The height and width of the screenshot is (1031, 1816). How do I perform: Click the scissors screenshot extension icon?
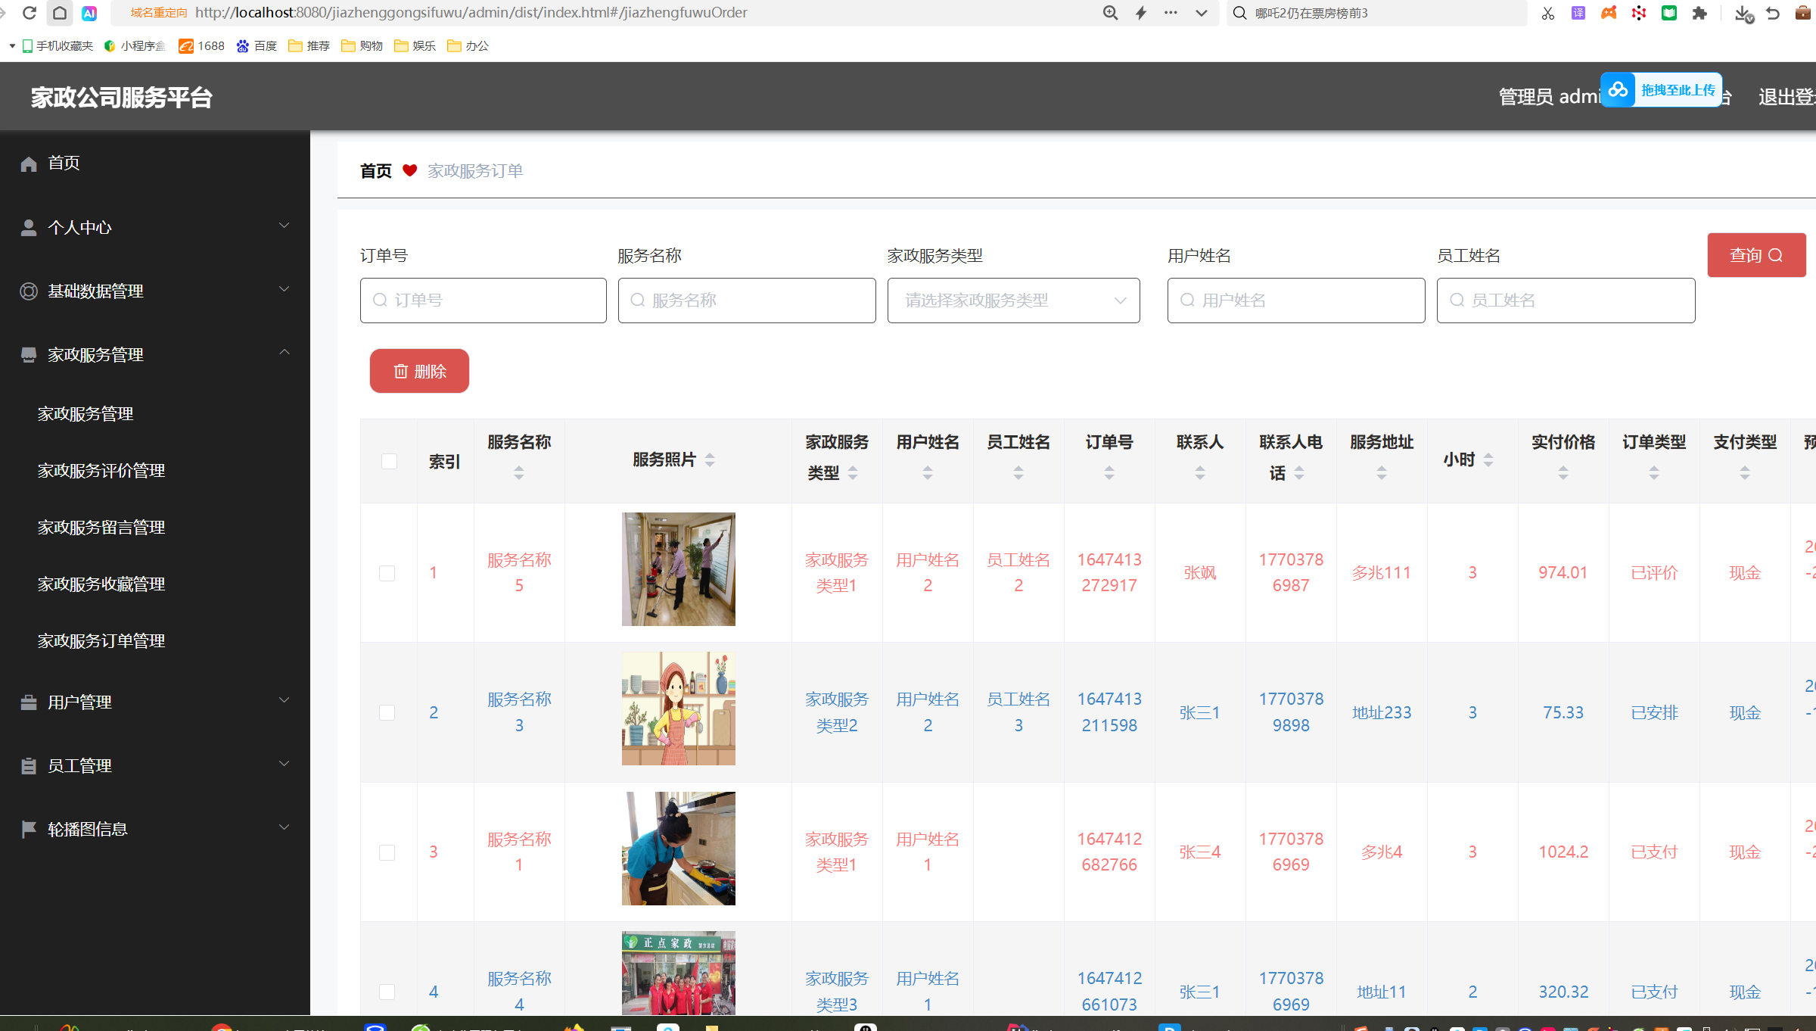coord(1547,13)
